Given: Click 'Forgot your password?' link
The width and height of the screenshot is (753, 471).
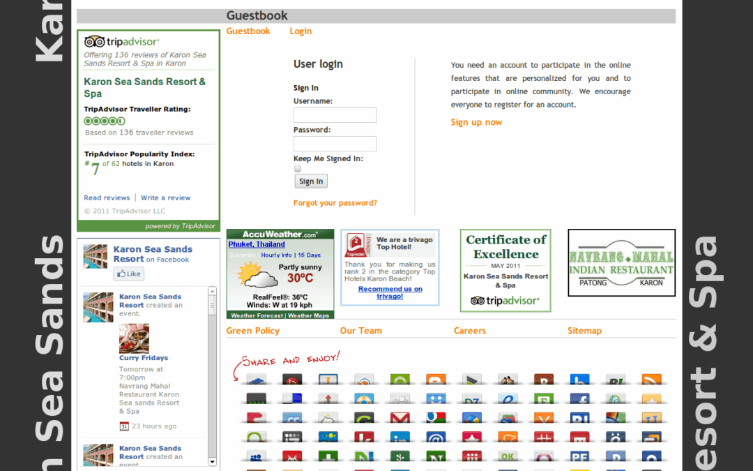Looking at the screenshot, I should (335, 203).
